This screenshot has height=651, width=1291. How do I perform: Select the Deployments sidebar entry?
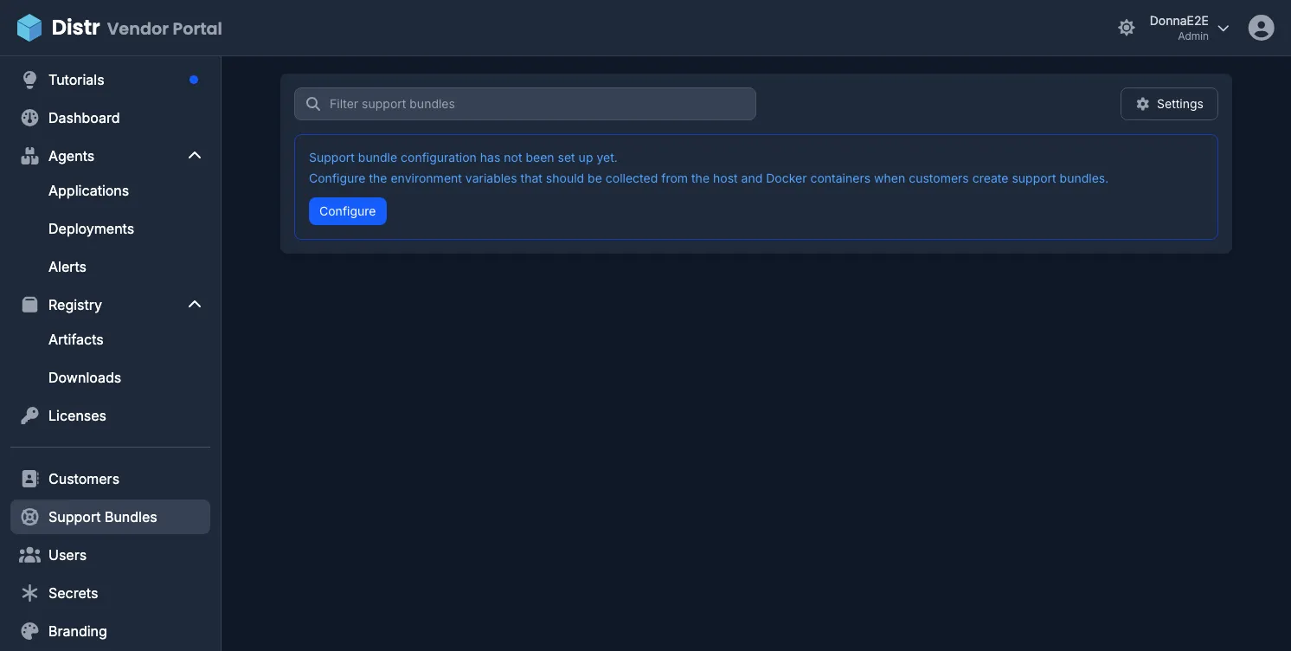tap(91, 229)
